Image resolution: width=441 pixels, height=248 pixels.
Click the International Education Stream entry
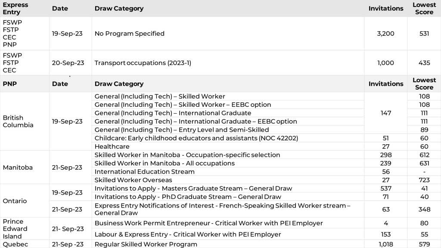(144, 171)
